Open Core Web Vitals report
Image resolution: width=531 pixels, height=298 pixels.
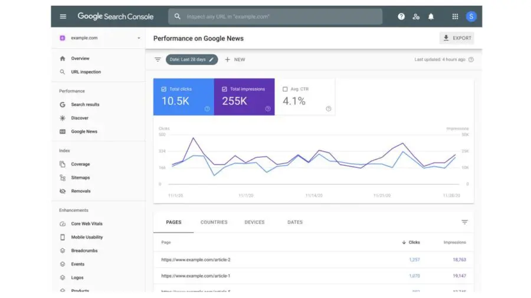(87, 224)
